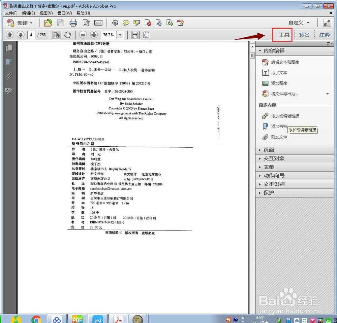Click the Save floppy disk icon
The height and width of the screenshot is (323, 337).
pyautogui.click(x=61, y=23)
